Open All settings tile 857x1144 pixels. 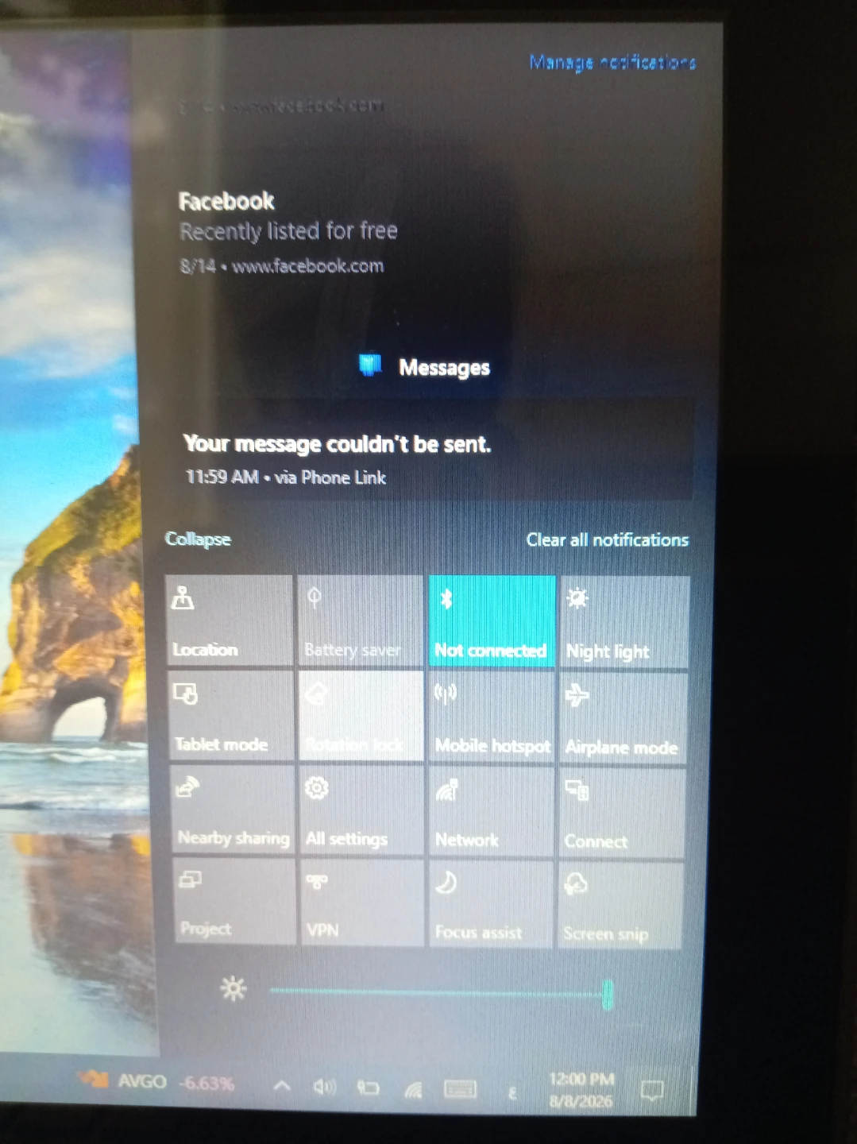[x=362, y=810]
